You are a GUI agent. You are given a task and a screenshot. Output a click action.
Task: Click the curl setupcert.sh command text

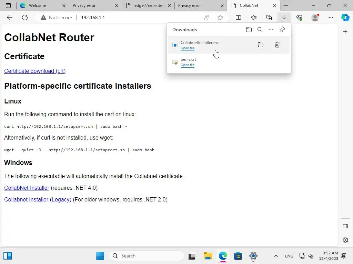click(x=65, y=126)
